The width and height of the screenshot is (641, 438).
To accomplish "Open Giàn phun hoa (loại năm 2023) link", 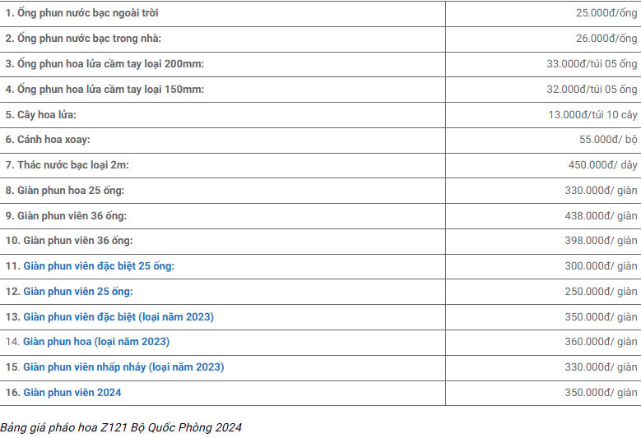I will coord(96,342).
